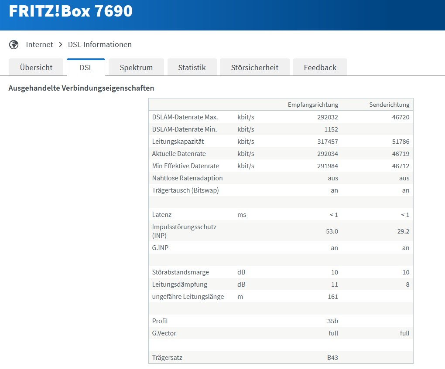
Task: Click the Leitungsdämpfung value 8
Action: pyautogui.click(x=407, y=284)
